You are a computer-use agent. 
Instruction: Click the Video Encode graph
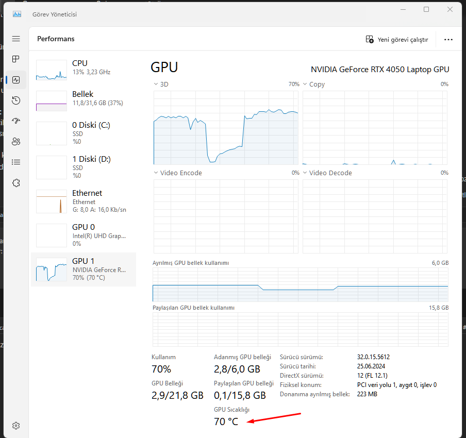click(226, 216)
